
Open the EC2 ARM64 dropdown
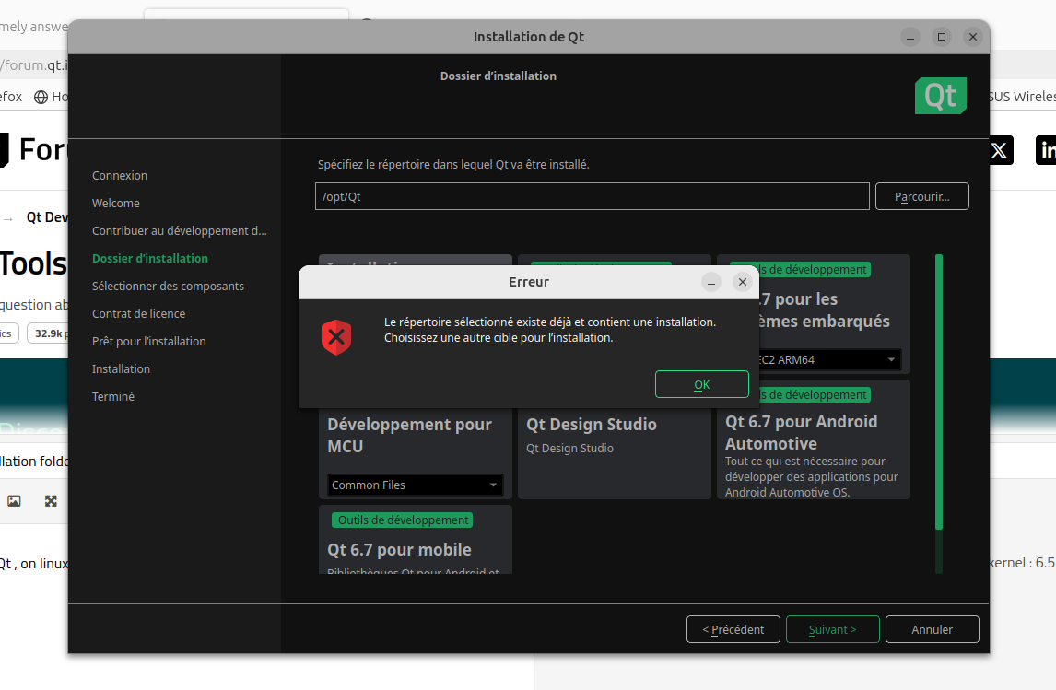point(828,359)
